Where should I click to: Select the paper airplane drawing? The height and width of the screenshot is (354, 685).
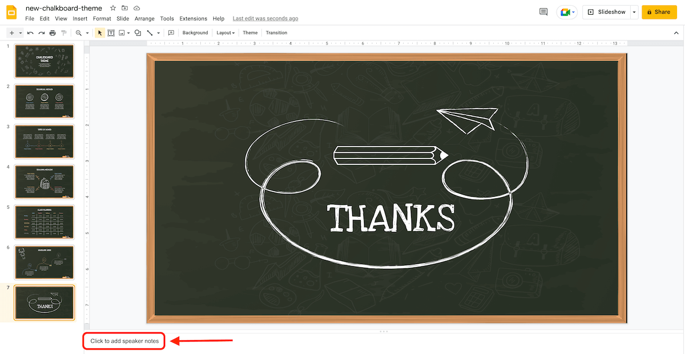coord(466,120)
